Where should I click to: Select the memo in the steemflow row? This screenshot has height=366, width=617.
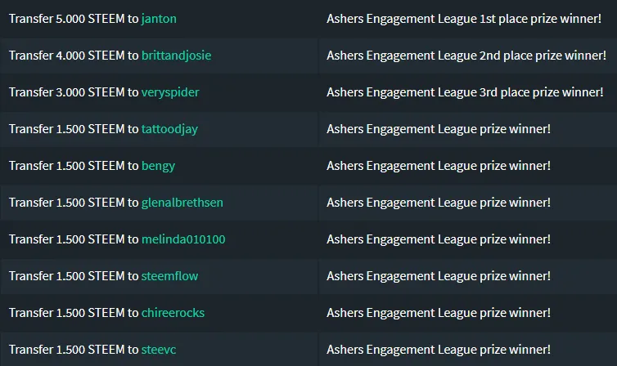[x=439, y=276]
